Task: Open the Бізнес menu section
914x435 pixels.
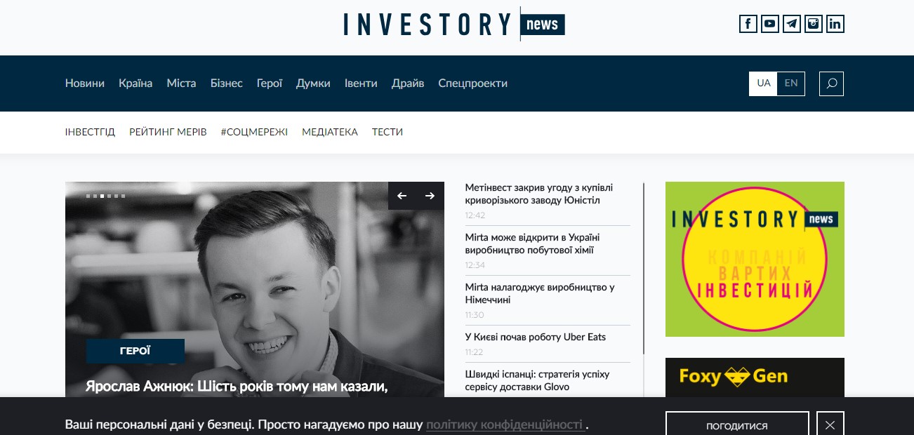Action: click(227, 83)
